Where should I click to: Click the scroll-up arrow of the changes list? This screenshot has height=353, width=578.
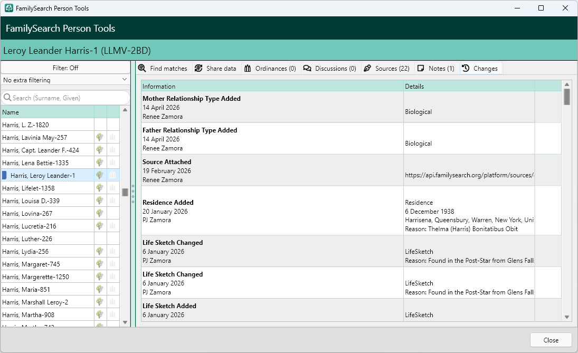pos(567,84)
